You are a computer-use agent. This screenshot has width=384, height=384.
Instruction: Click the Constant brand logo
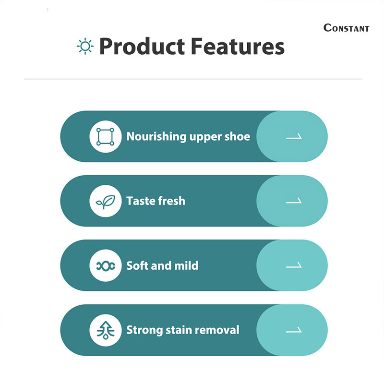tap(346, 28)
